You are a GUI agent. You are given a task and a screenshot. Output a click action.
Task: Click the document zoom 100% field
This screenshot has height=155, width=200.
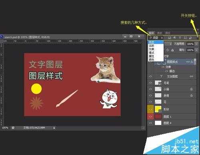tap(5, 128)
